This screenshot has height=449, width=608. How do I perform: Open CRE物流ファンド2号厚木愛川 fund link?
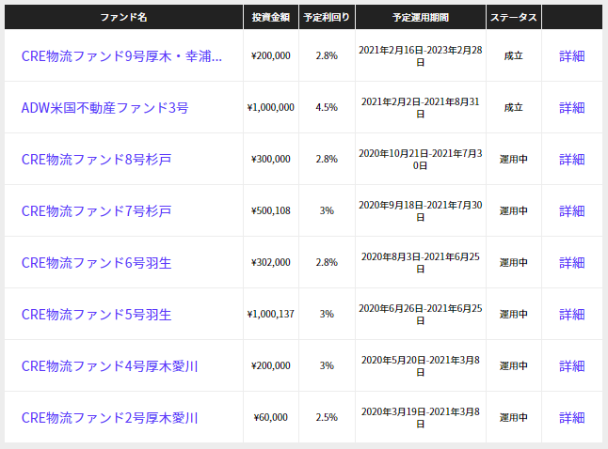(x=110, y=418)
